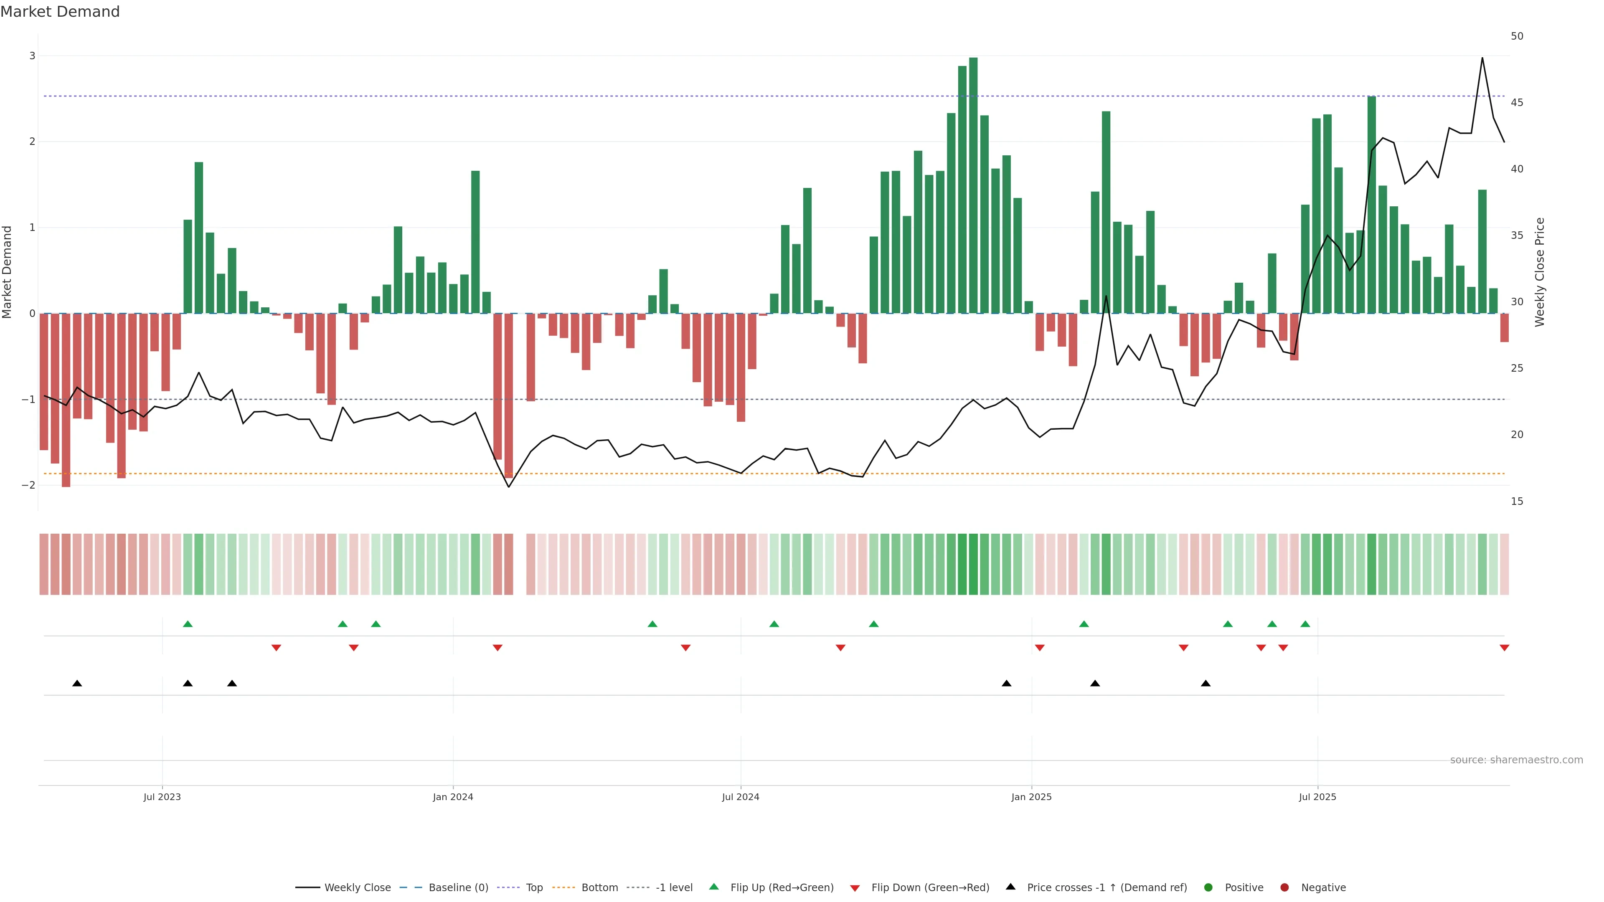Click the first green Flip Up marker after Jul 2023
Screen dimensions: 1604x902
(x=188, y=624)
